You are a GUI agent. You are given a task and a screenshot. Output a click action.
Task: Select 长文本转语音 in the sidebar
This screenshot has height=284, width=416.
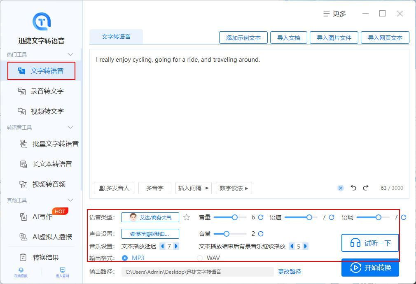(46, 164)
